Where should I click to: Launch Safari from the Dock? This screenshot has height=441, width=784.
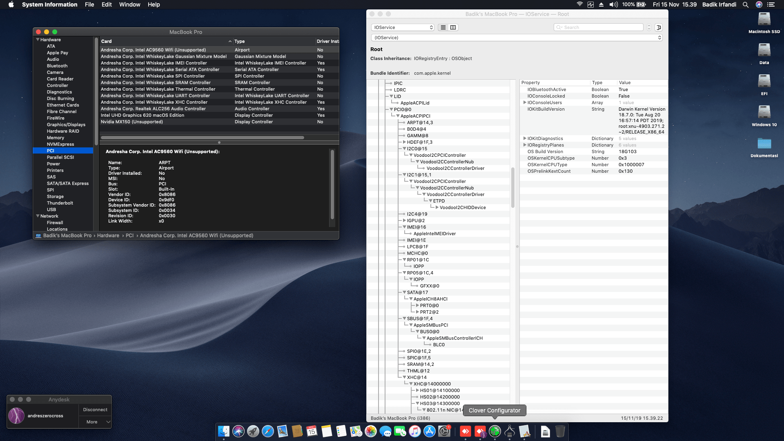tap(268, 432)
